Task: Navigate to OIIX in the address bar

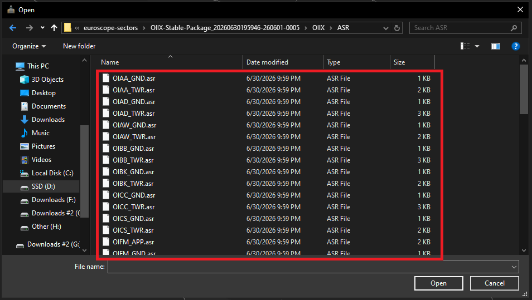Action: [318, 28]
